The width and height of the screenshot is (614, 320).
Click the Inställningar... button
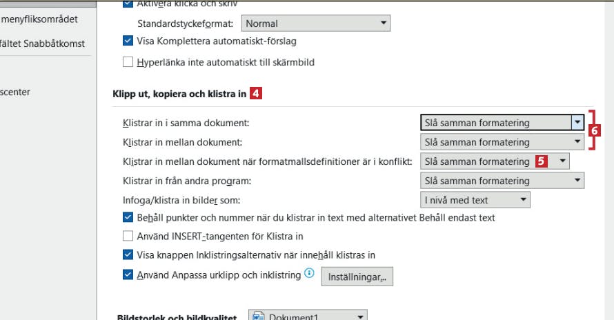click(x=357, y=277)
